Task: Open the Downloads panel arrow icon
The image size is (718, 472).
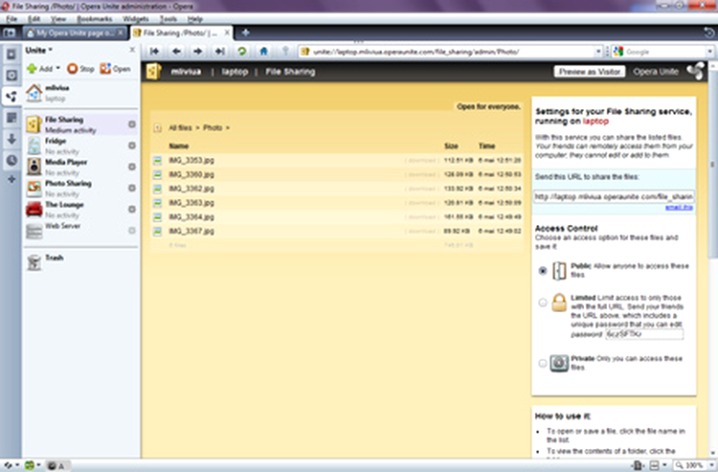Action: [x=11, y=139]
